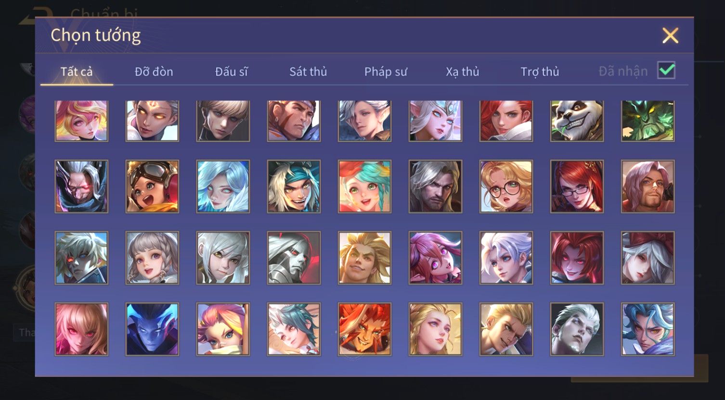Close the Chọn tướng dialog
This screenshot has width=725, height=400.
coord(670,36)
